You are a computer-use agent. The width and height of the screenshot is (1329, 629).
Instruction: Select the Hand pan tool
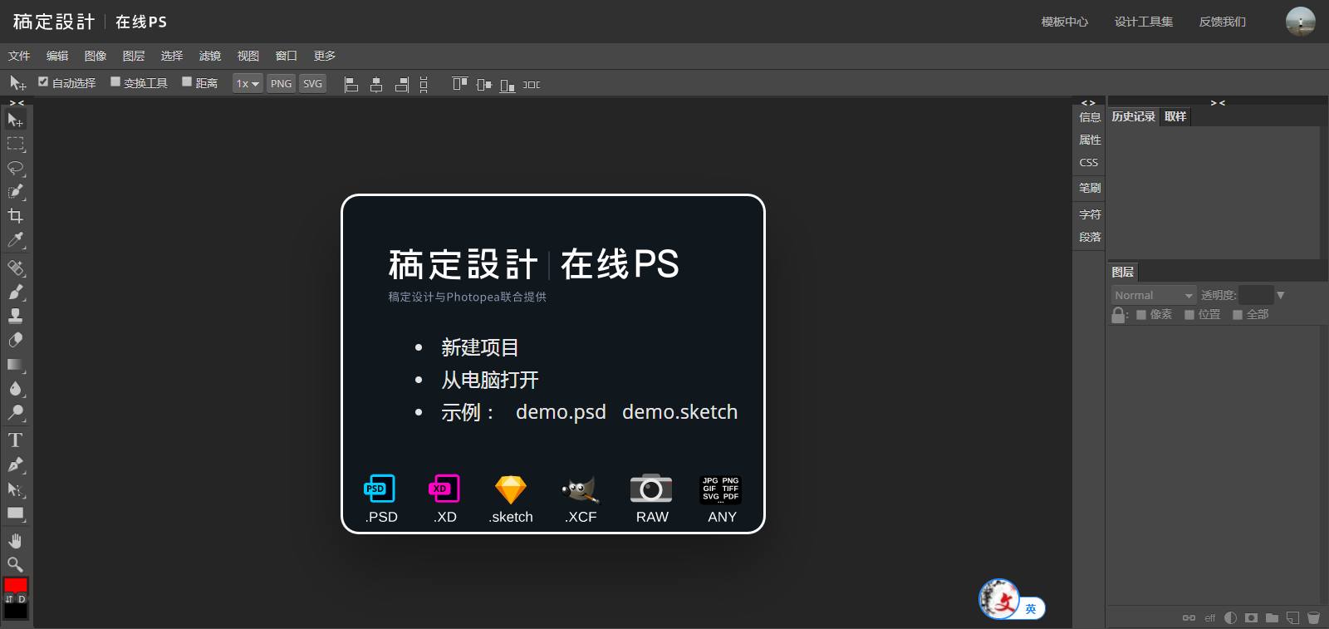pos(15,541)
